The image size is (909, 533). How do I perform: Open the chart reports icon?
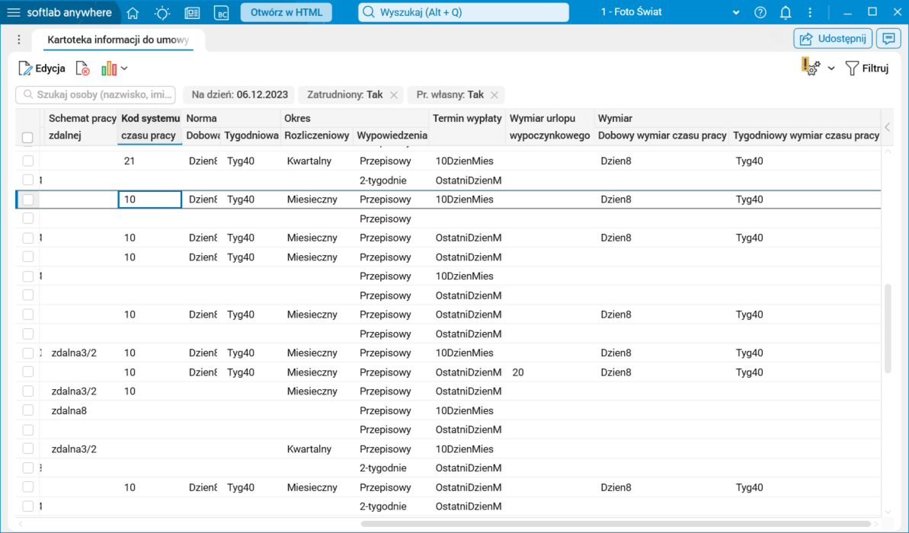pos(109,69)
